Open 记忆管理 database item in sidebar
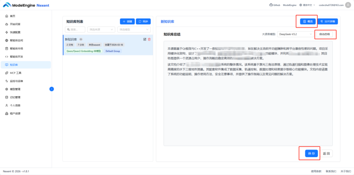Image resolution: width=354 pixels, height=175 pixels. tap(26, 97)
